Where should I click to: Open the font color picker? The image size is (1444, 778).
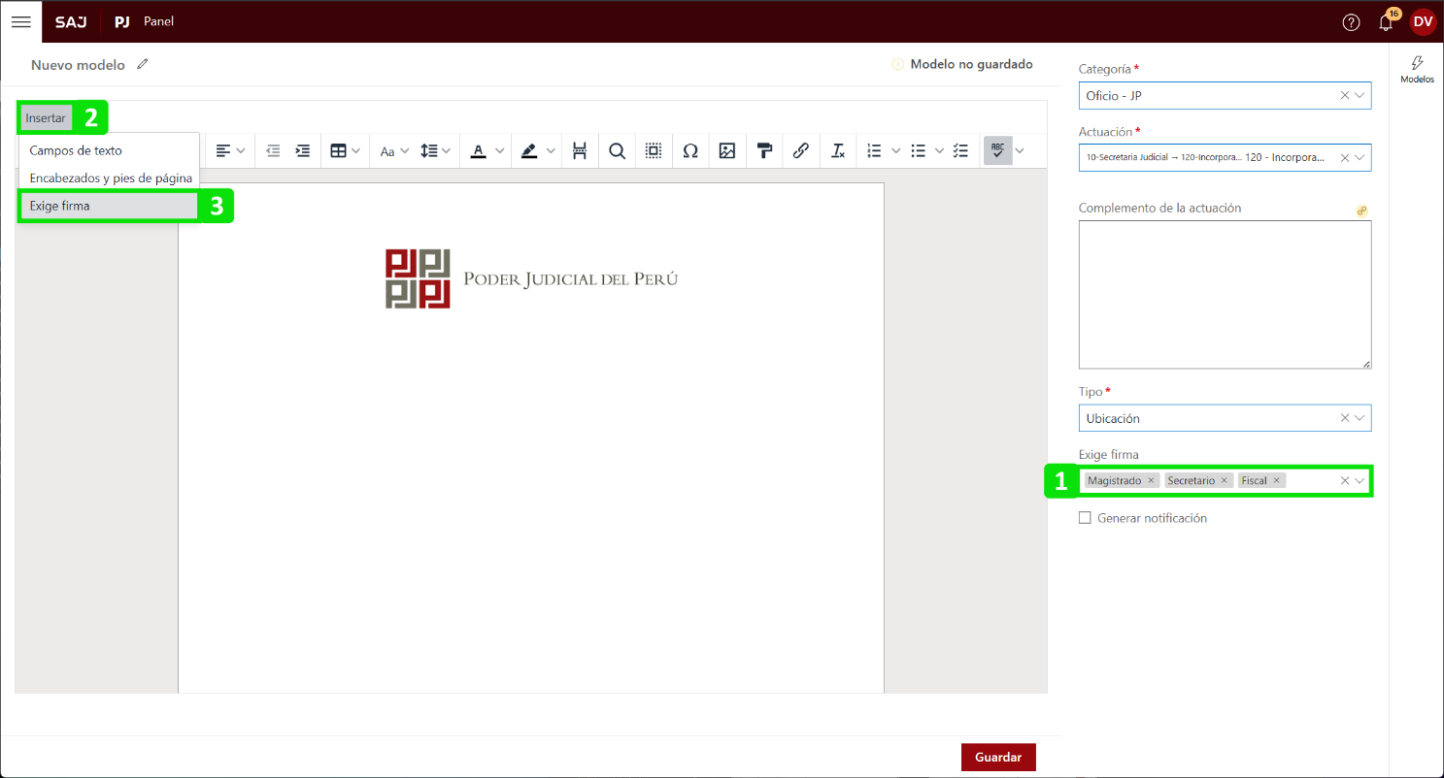coord(487,150)
